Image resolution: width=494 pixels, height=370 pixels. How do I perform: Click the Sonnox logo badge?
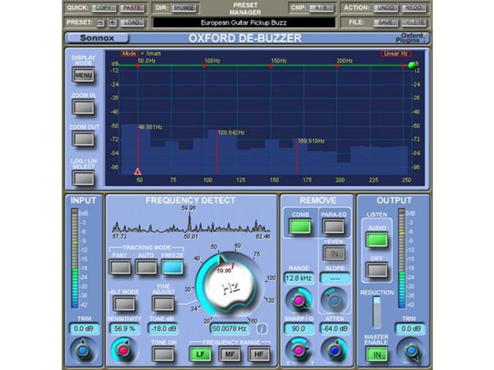click(x=98, y=38)
